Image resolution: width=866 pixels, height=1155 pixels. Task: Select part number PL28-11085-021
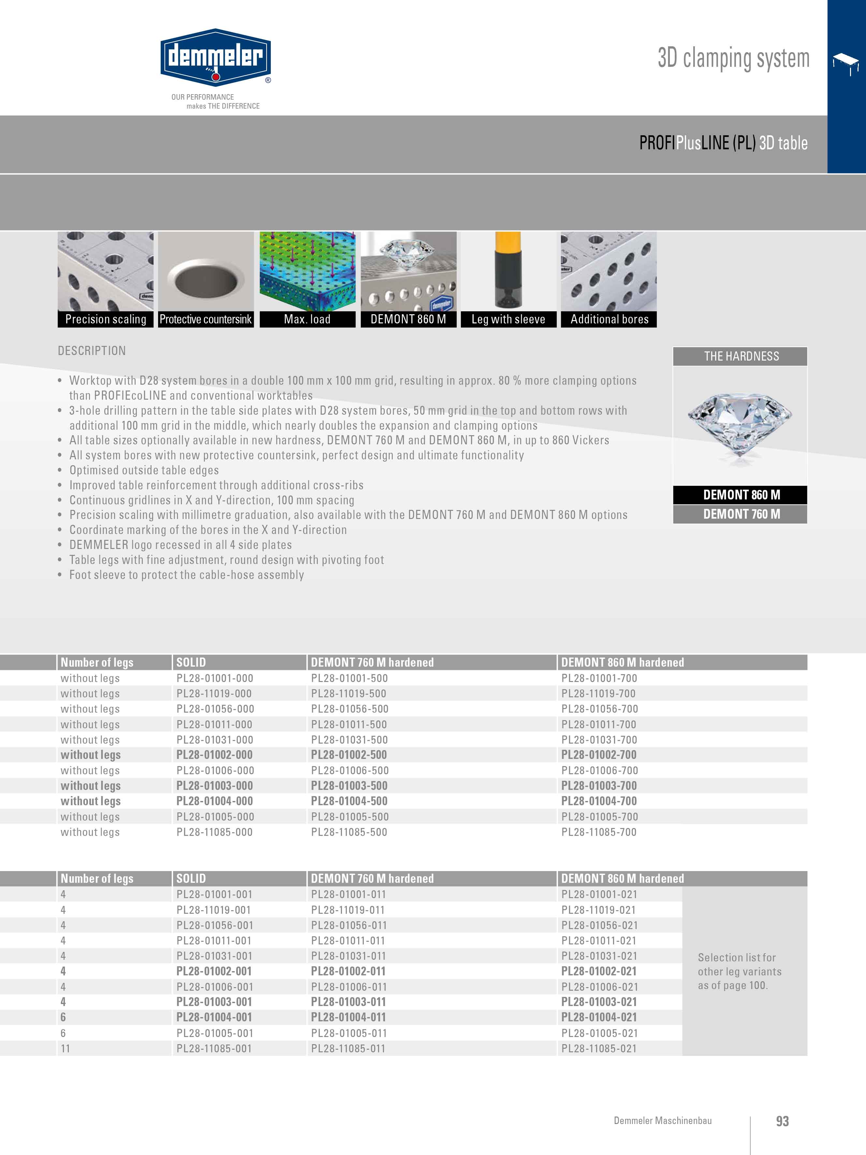(x=599, y=1048)
